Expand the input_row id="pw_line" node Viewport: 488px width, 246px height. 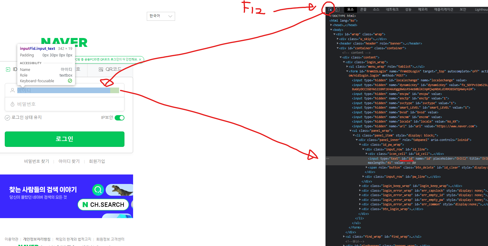(x=363, y=177)
